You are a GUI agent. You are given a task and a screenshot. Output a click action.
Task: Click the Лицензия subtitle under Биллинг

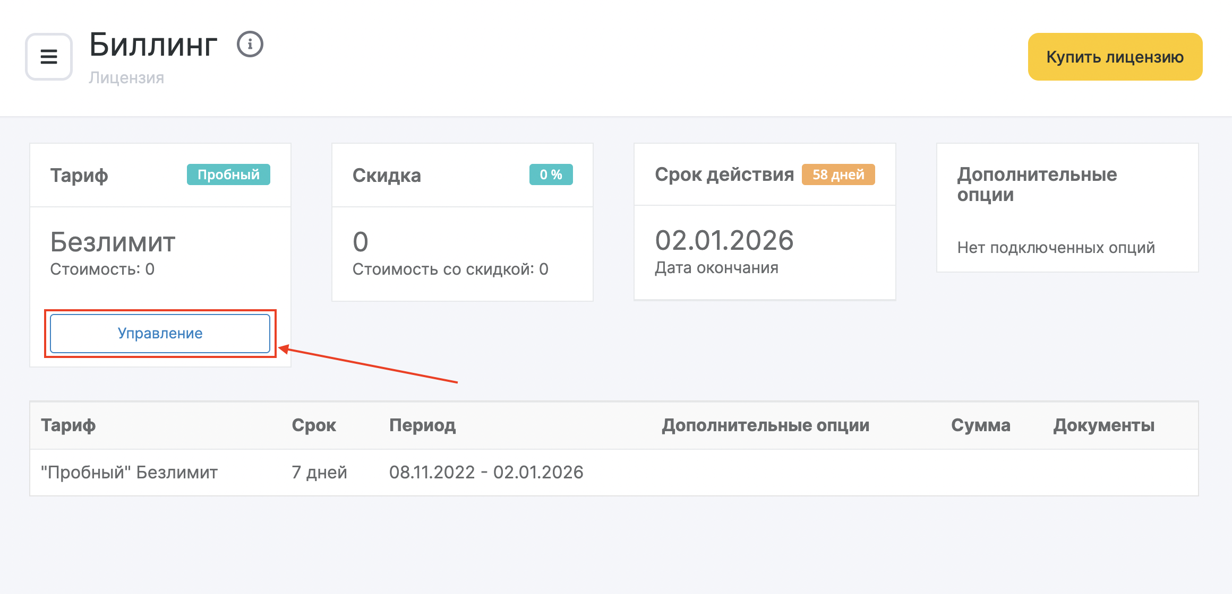click(126, 77)
